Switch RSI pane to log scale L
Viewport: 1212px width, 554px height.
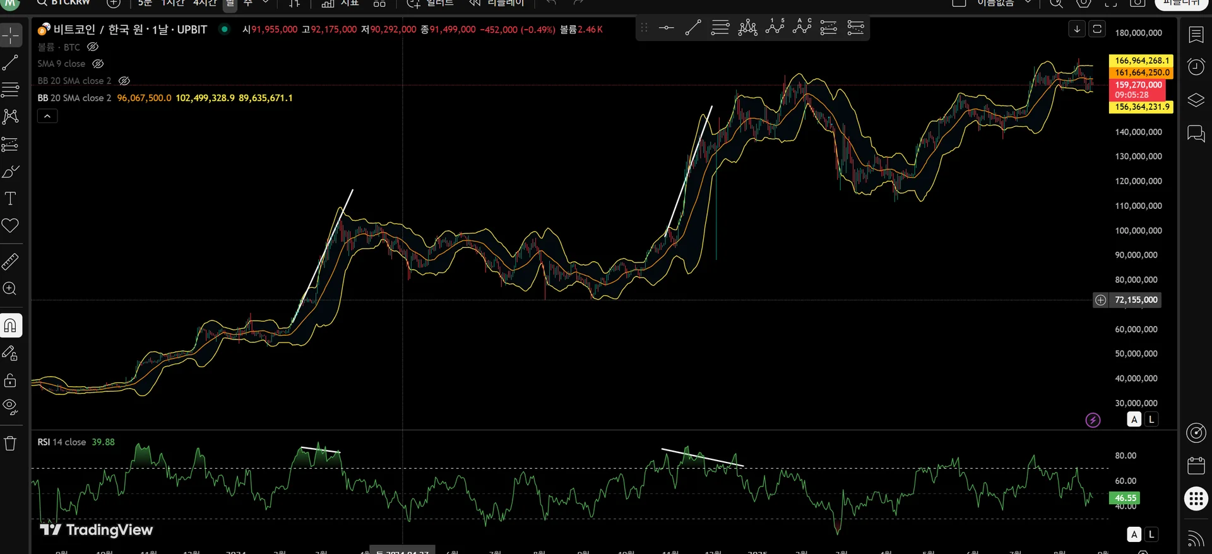1151,534
